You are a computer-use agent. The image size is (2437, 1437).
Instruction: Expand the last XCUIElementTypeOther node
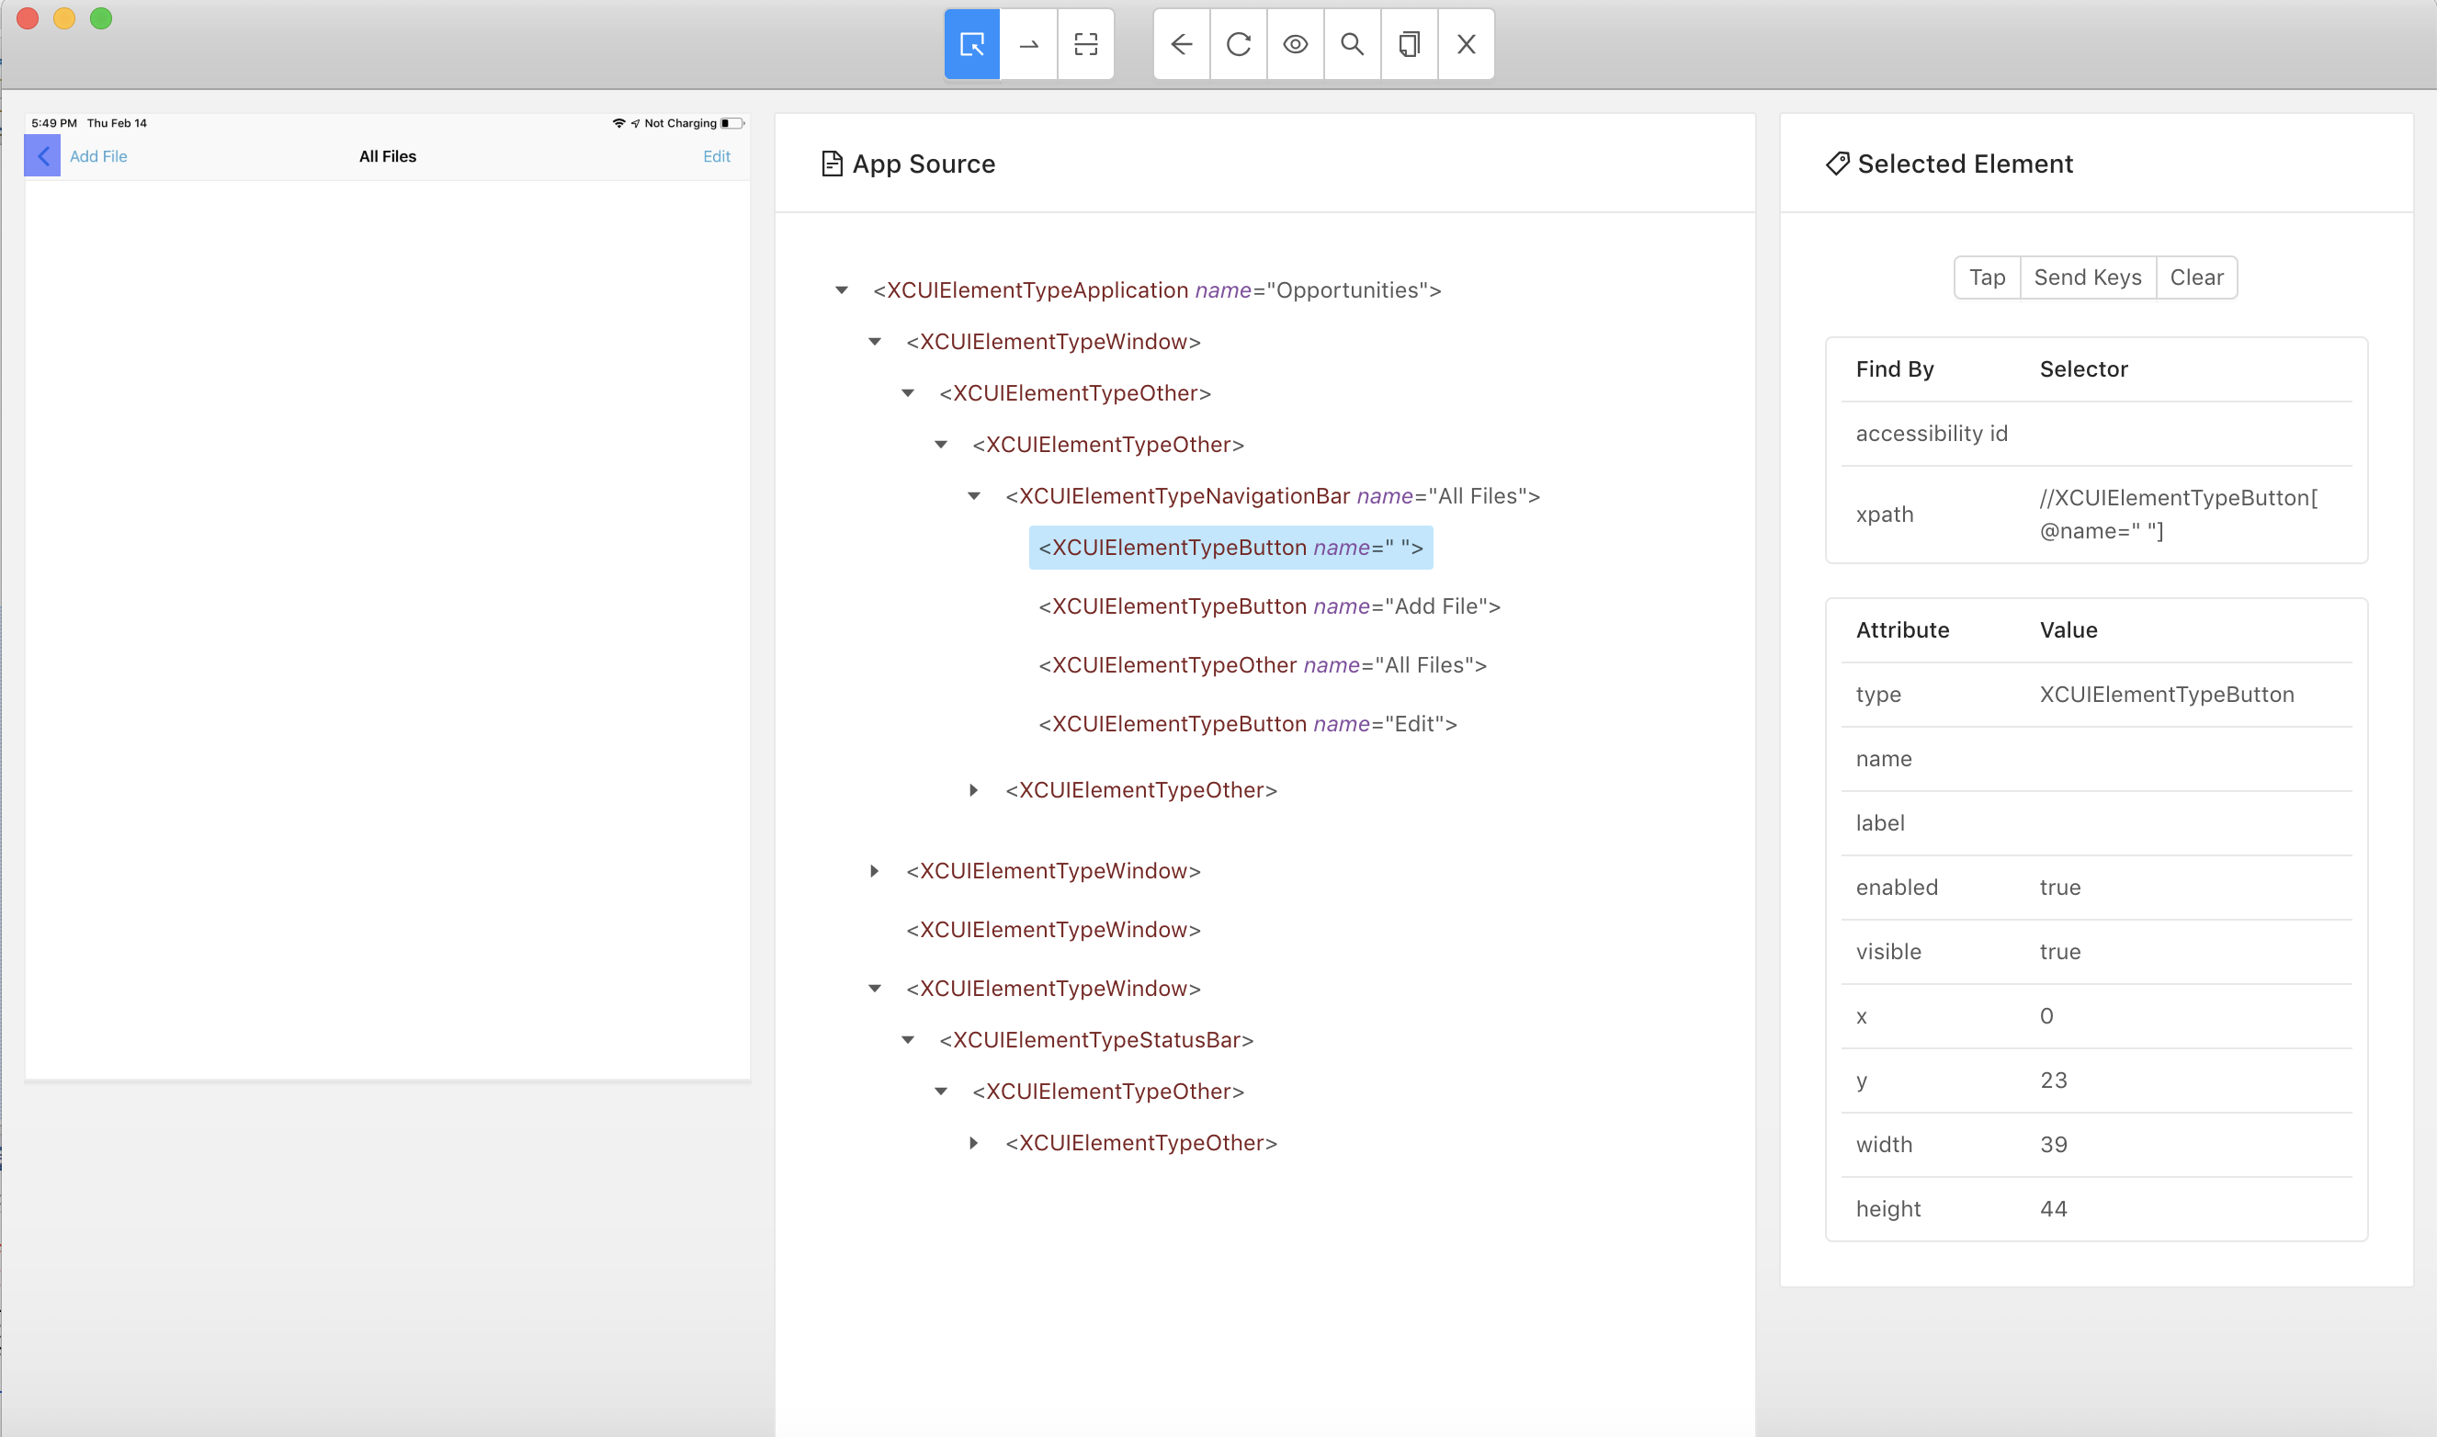(974, 1144)
